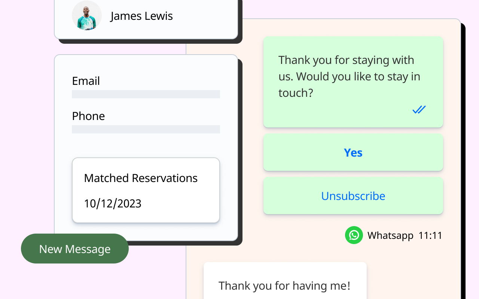Select the 'Thank you for having me!' reply

284,286
